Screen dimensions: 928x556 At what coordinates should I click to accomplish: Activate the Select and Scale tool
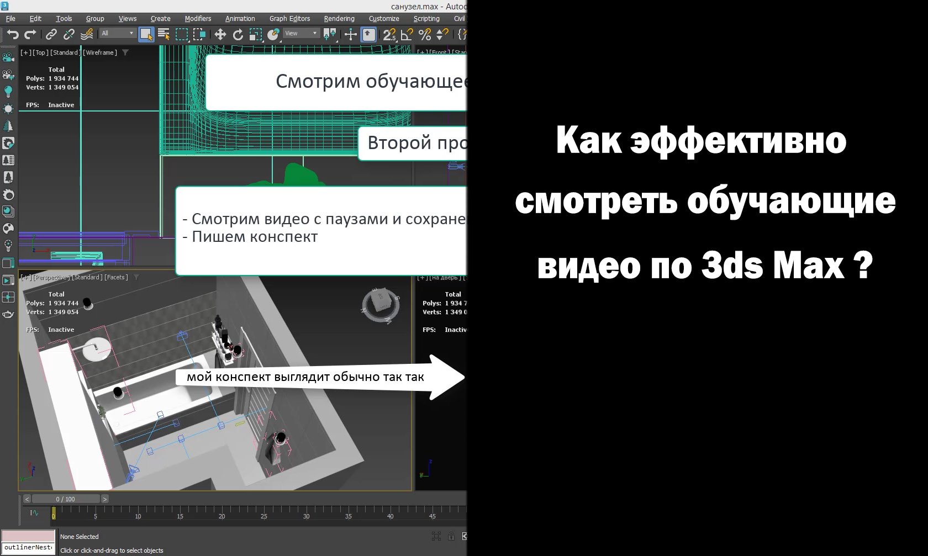coord(256,35)
